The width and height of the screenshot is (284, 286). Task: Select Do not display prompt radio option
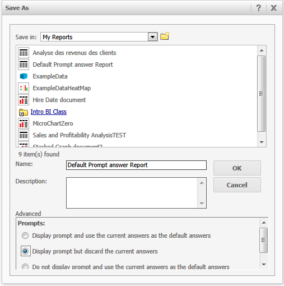click(25, 266)
